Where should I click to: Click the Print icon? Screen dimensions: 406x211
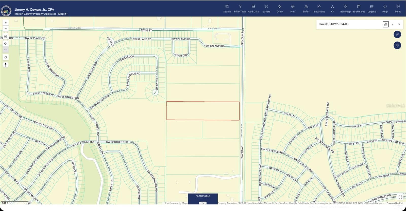(x=293, y=9)
